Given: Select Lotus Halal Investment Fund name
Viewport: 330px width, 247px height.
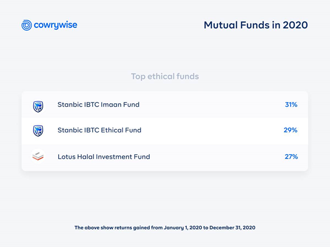Looking at the screenshot, I should pyautogui.click(x=104, y=157).
